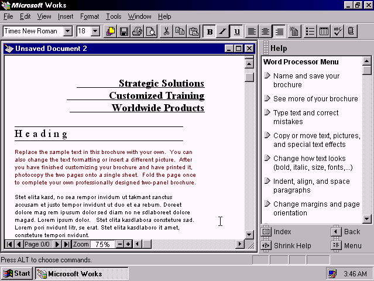Image resolution: width=374 pixels, height=281 pixels.
Task: Toggle Underline formatting button
Action: tap(236, 31)
